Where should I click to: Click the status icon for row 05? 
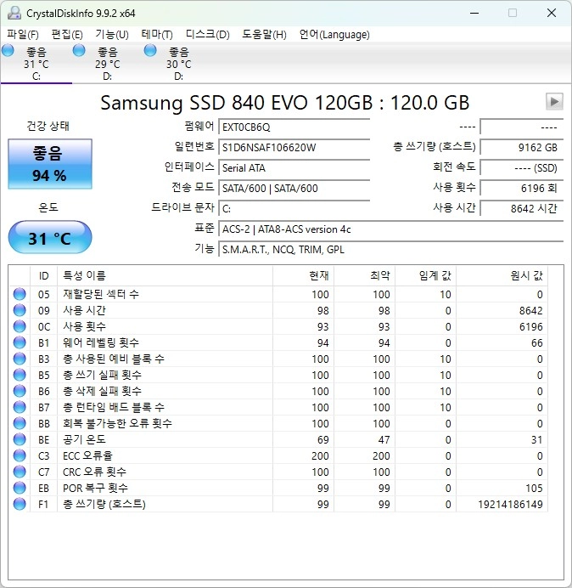click(20, 294)
